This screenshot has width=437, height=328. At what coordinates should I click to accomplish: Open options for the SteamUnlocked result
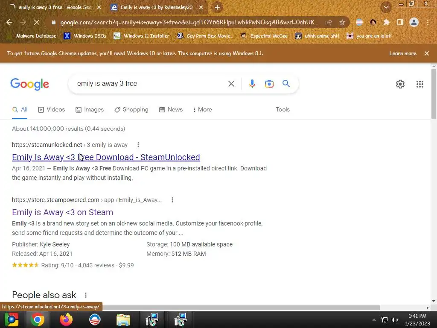point(138,145)
